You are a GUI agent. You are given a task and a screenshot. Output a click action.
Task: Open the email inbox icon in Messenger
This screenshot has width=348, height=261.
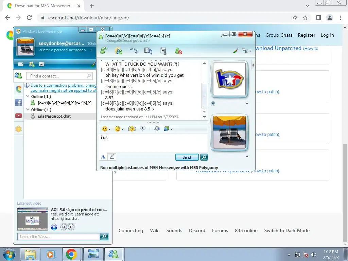coord(21,64)
